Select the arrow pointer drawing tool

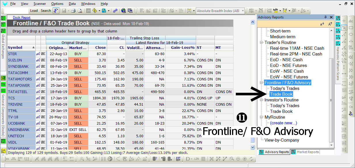(344, 28)
